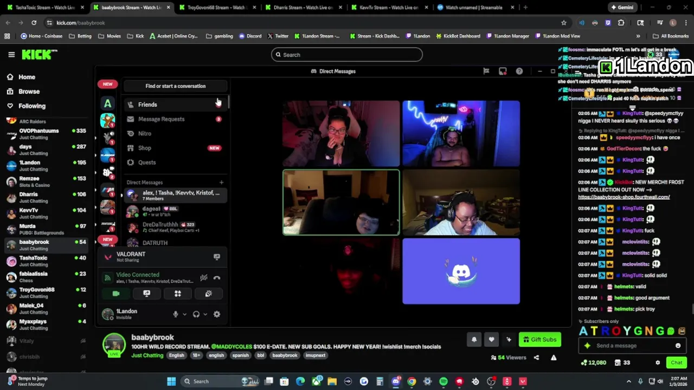Select the Discord logo placeholder tile

click(x=461, y=271)
